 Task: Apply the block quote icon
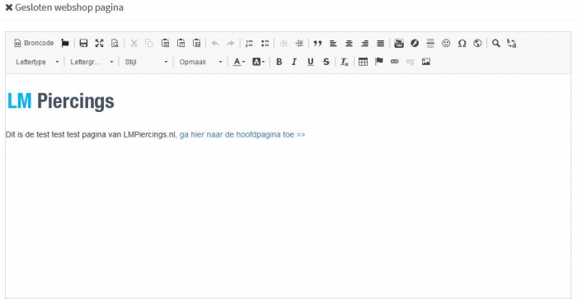[317, 44]
